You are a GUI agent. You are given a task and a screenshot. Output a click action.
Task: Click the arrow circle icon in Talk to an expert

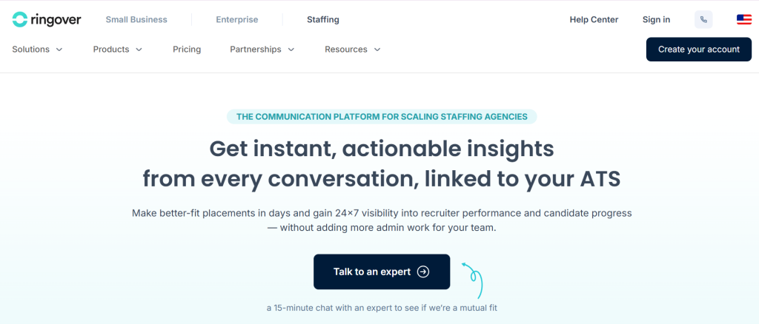pyautogui.click(x=423, y=271)
